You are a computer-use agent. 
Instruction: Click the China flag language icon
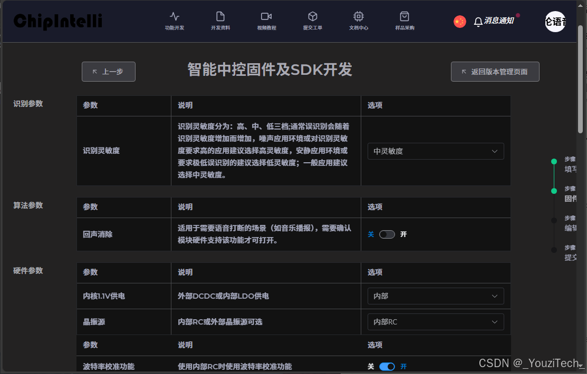[x=459, y=21]
